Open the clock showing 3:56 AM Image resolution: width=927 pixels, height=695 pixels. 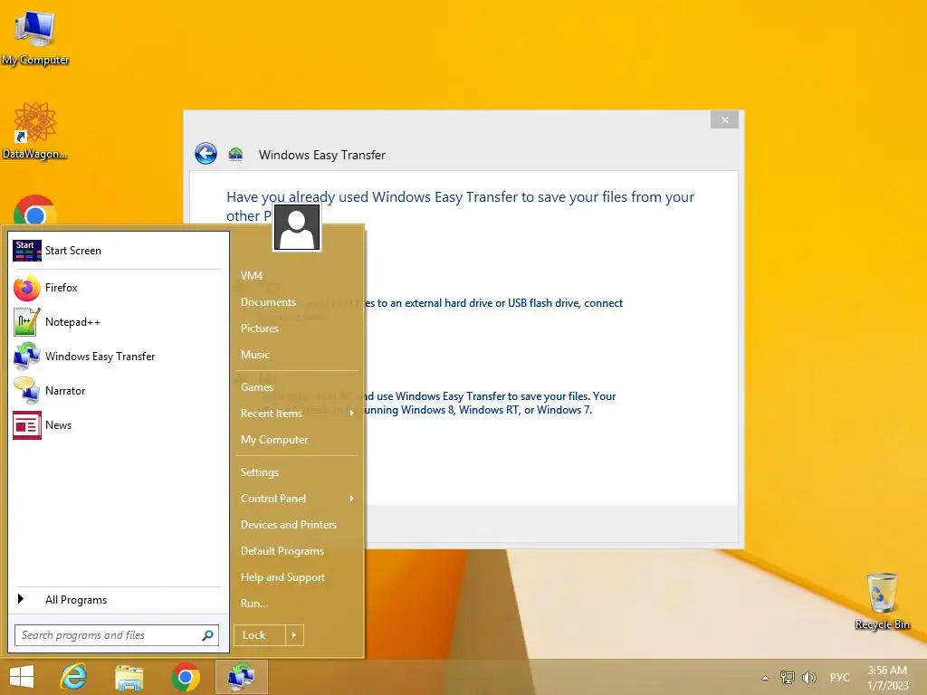[x=887, y=677]
